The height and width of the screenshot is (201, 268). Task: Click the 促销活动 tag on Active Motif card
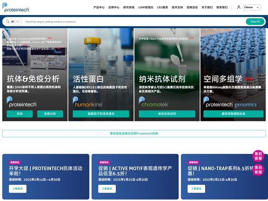[104, 162]
